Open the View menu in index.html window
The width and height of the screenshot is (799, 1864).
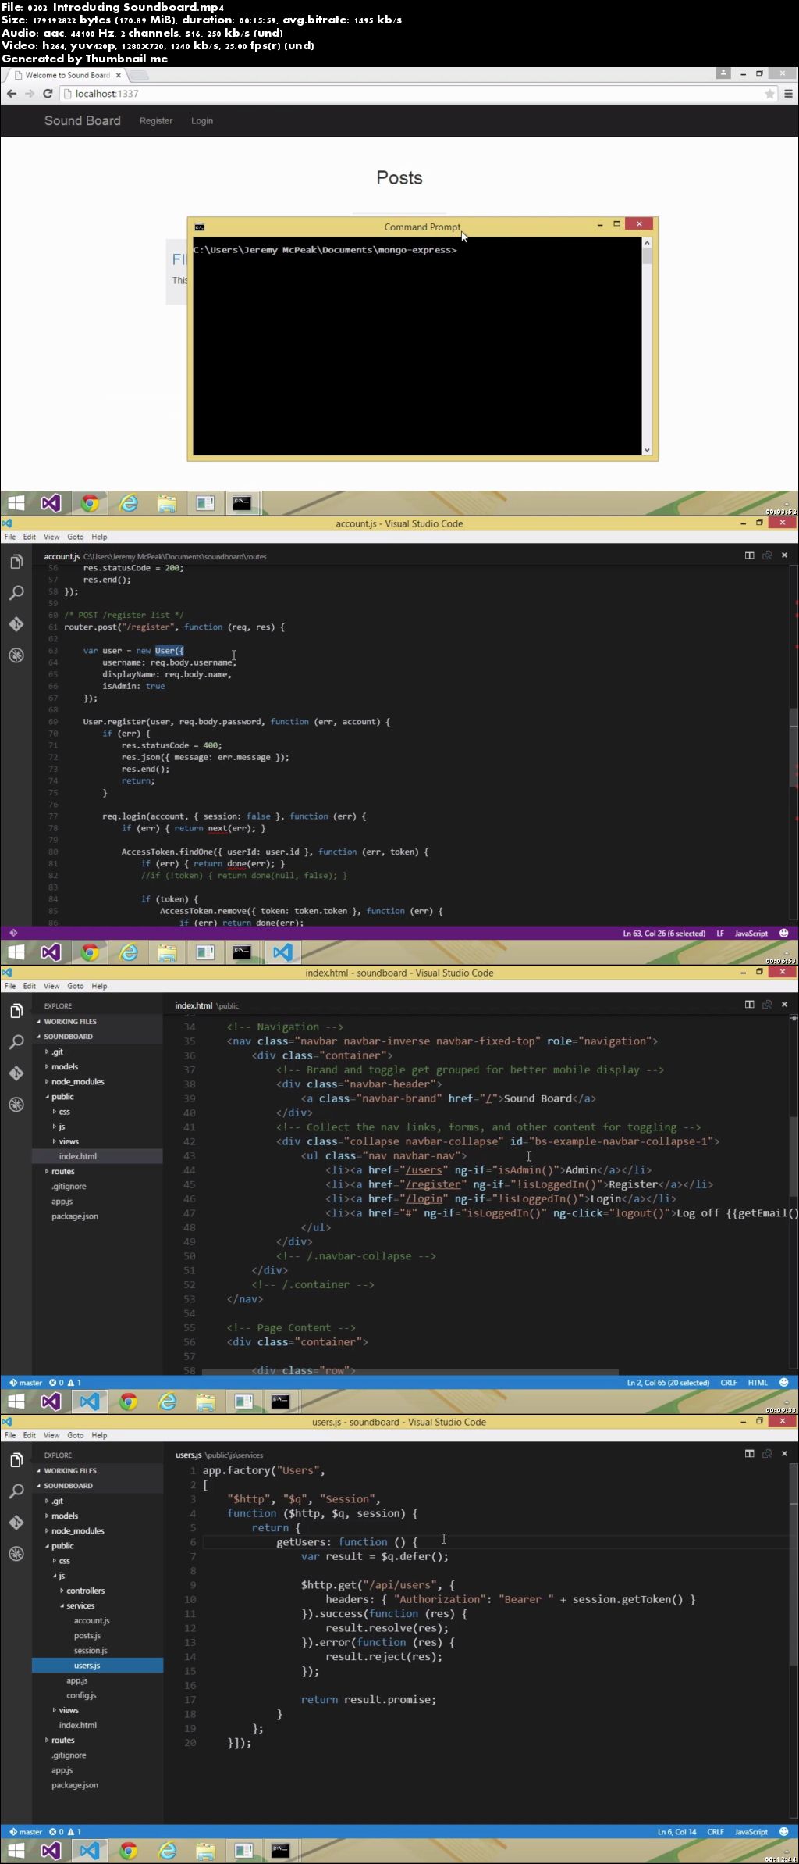point(51,987)
